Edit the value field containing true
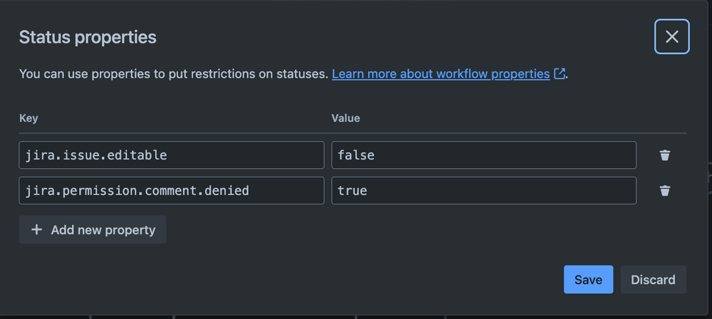This screenshot has height=319, width=712. pos(484,191)
